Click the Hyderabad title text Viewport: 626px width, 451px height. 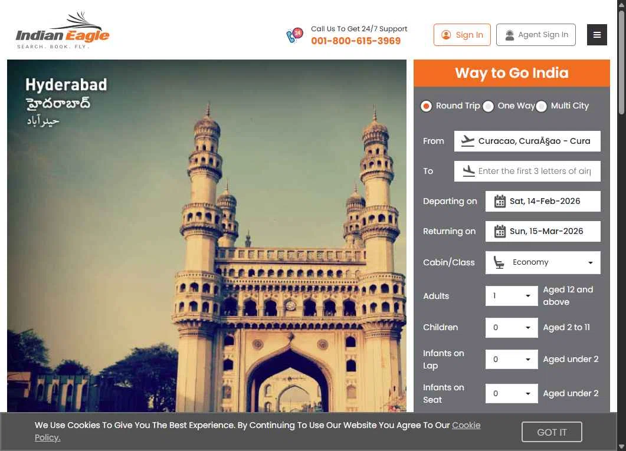click(66, 84)
